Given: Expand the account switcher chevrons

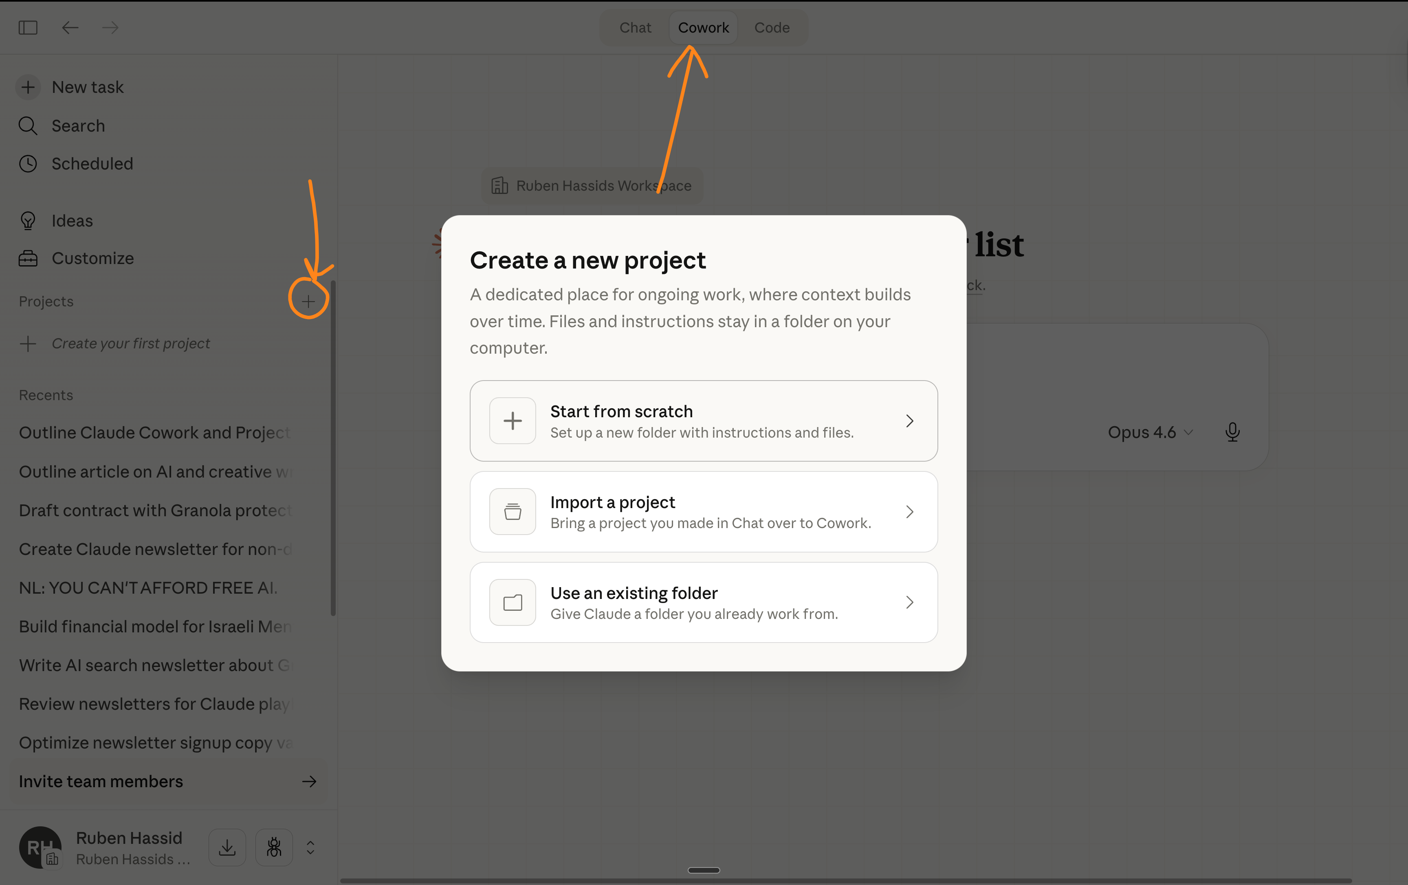Looking at the screenshot, I should tap(310, 847).
